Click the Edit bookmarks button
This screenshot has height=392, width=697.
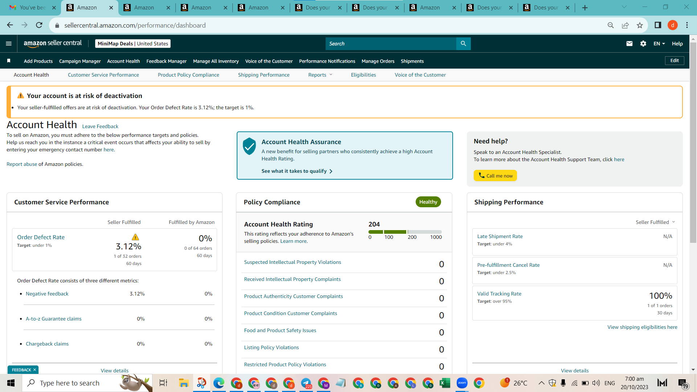tap(674, 61)
